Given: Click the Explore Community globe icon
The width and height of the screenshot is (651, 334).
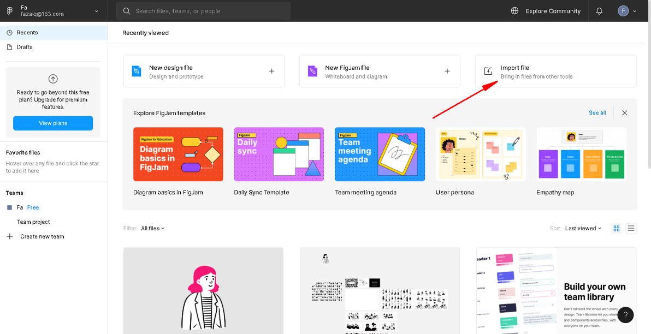Looking at the screenshot, I should pos(514,11).
